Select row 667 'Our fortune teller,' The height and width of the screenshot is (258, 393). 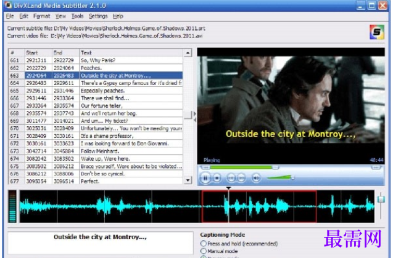96,106
